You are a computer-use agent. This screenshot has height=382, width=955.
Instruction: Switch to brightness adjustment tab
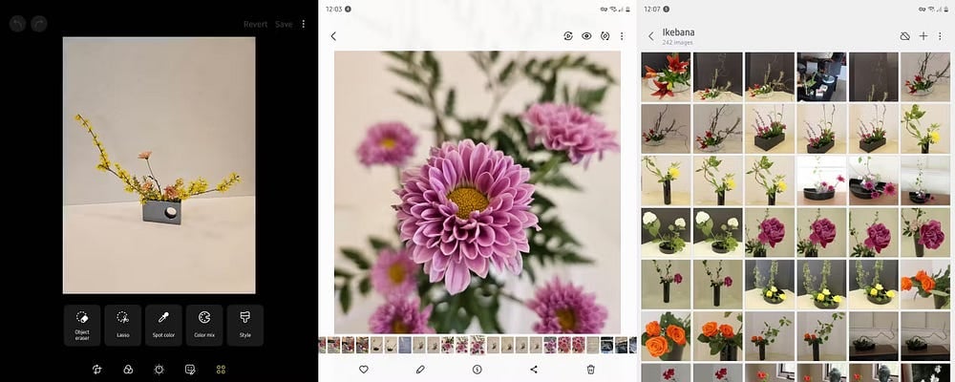[x=159, y=369]
